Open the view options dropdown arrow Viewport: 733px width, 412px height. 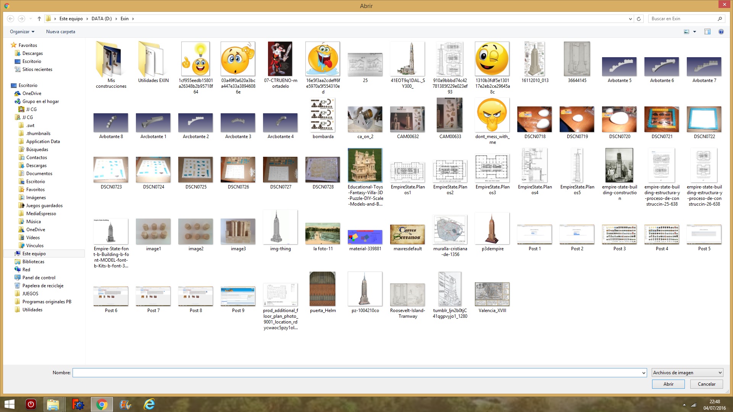point(694,32)
